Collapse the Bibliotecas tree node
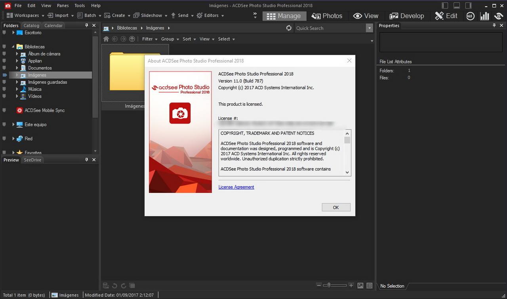 (x=13, y=47)
